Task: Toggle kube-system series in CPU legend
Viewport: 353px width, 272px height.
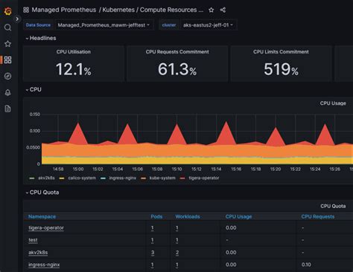Action: [x=162, y=178]
